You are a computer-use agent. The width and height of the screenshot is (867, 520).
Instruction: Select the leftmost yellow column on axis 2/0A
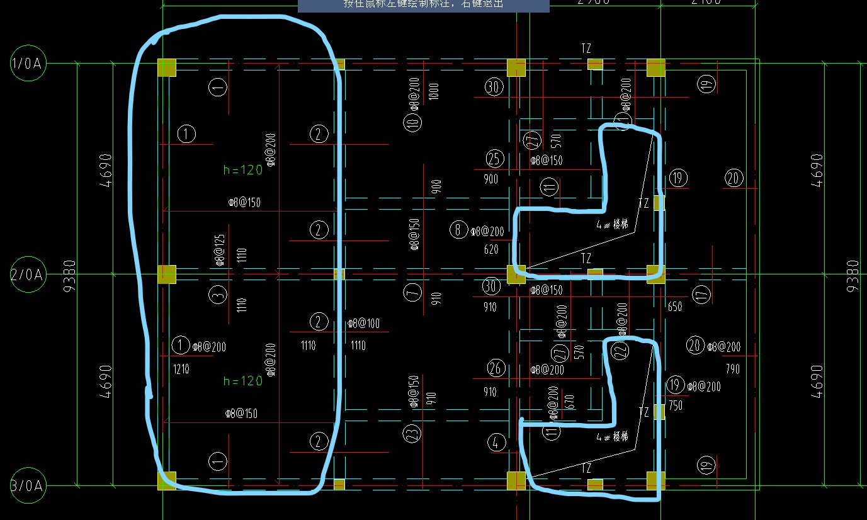click(166, 274)
